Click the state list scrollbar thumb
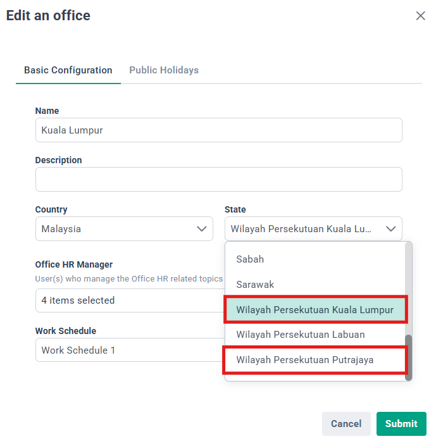 (409, 356)
